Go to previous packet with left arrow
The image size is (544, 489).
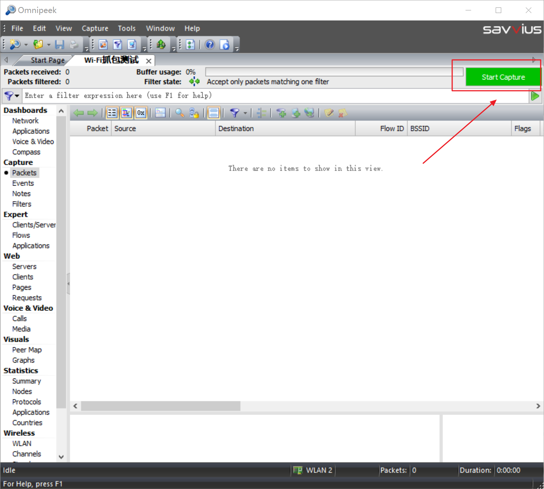click(x=78, y=113)
